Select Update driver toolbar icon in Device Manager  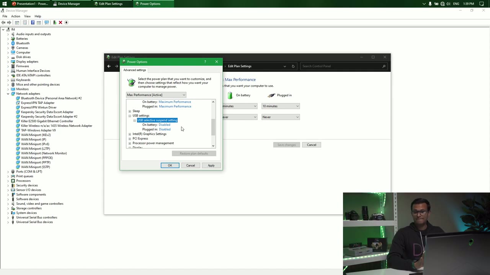tap(56, 23)
